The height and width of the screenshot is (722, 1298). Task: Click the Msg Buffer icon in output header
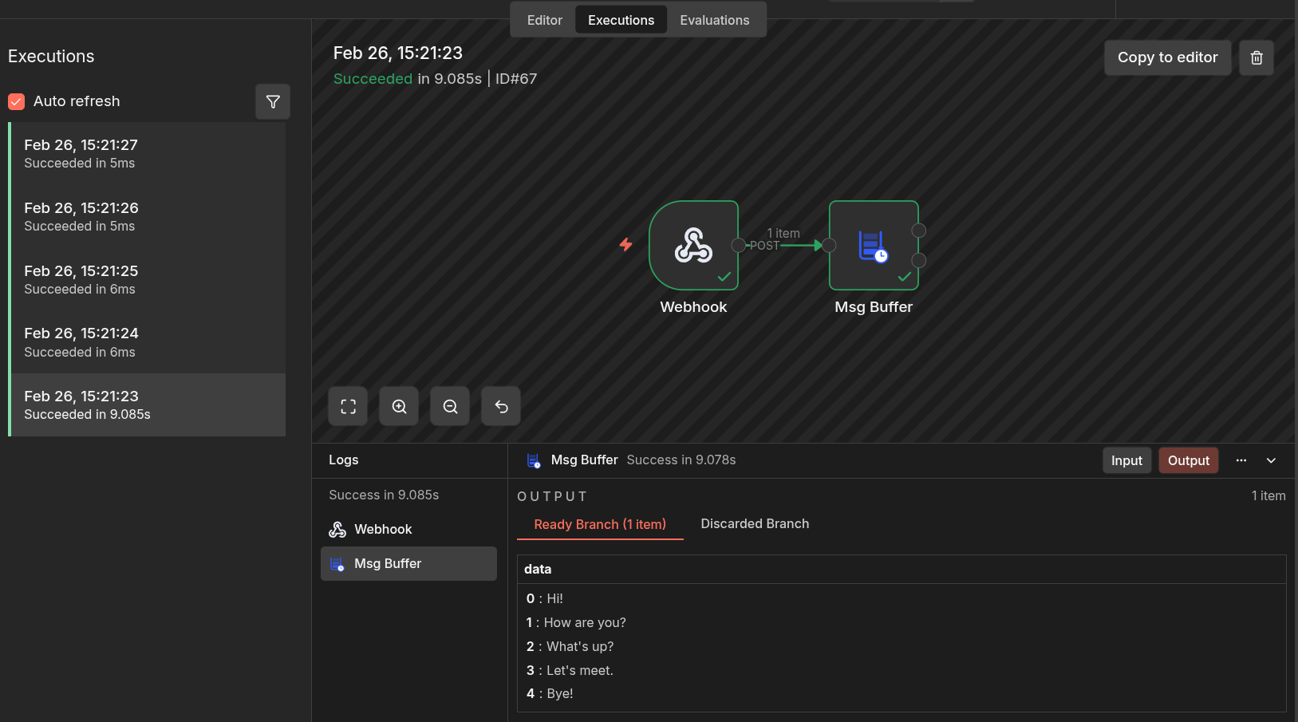(534, 460)
